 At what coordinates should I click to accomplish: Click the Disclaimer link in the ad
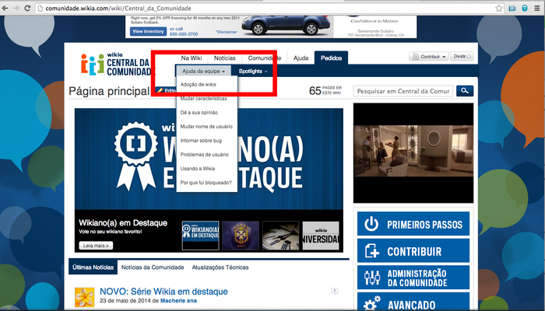click(x=226, y=32)
